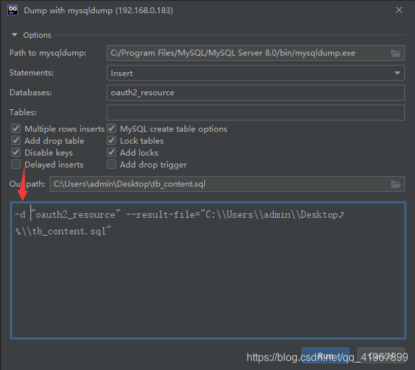Collapse the Options section triangle
This screenshot has height=370, width=415.
point(15,35)
